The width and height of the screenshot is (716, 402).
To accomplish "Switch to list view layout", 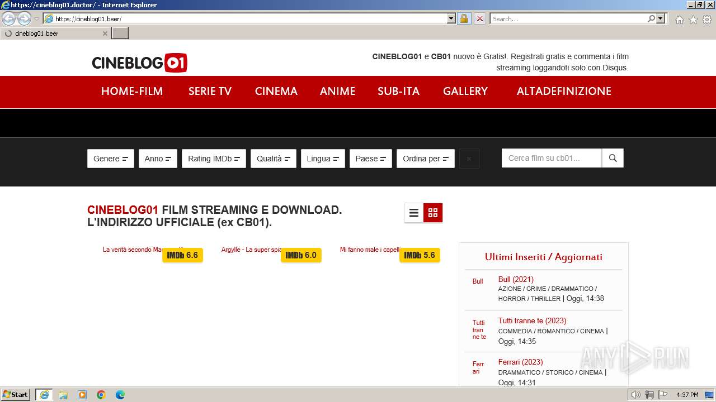I will (414, 213).
